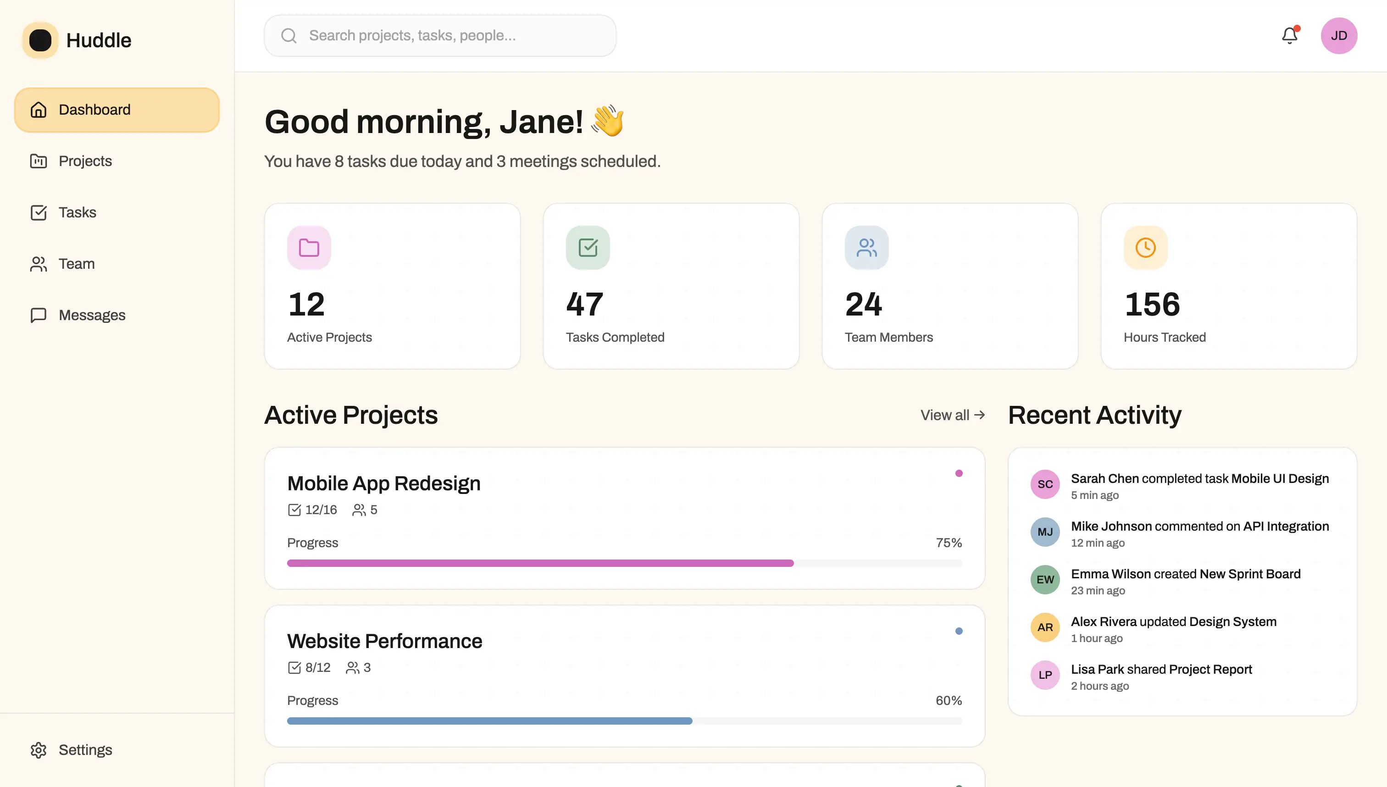
Task: Click the green checkmark icon on Tasks Completed card
Action: [588, 248]
